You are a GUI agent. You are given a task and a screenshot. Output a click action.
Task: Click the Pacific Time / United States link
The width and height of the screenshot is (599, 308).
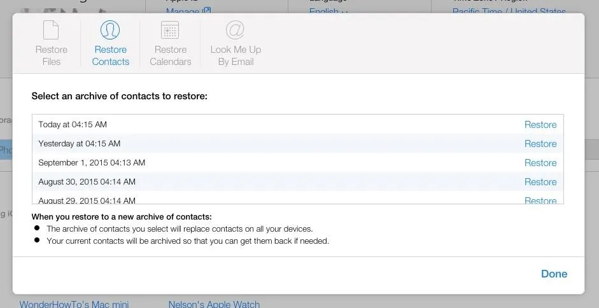pos(509,11)
